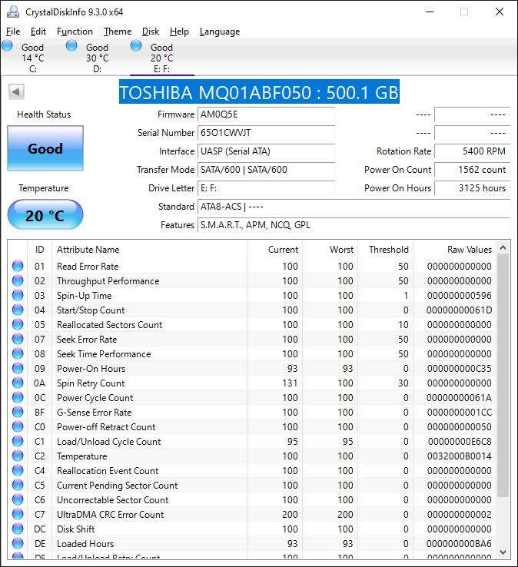Click status orb for UltraDMA CRC Error Count
This screenshot has width=518, height=567.
pyautogui.click(x=18, y=514)
